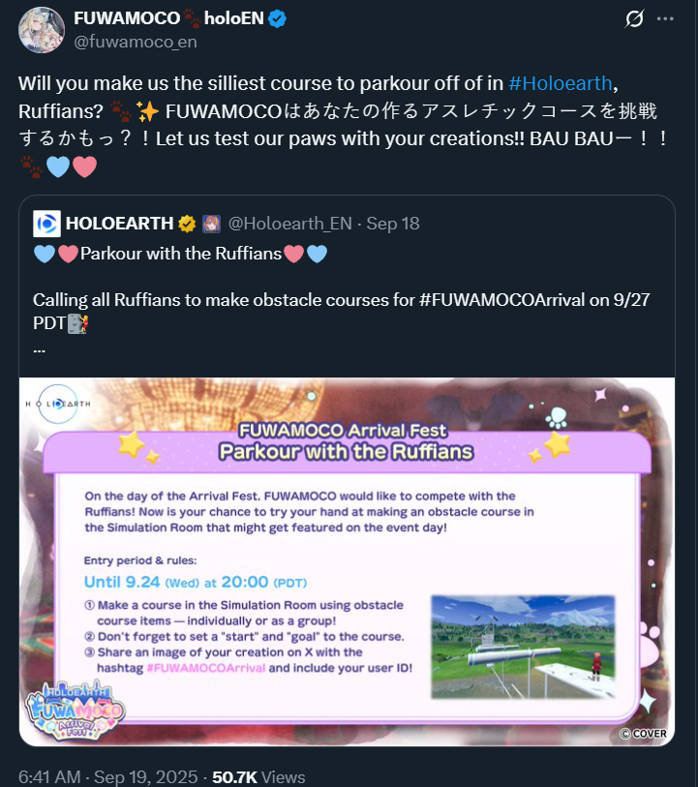Open the HOLOEARTH account logo avatar
This screenshot has height=787, width=698.
(x=46, y=224)
